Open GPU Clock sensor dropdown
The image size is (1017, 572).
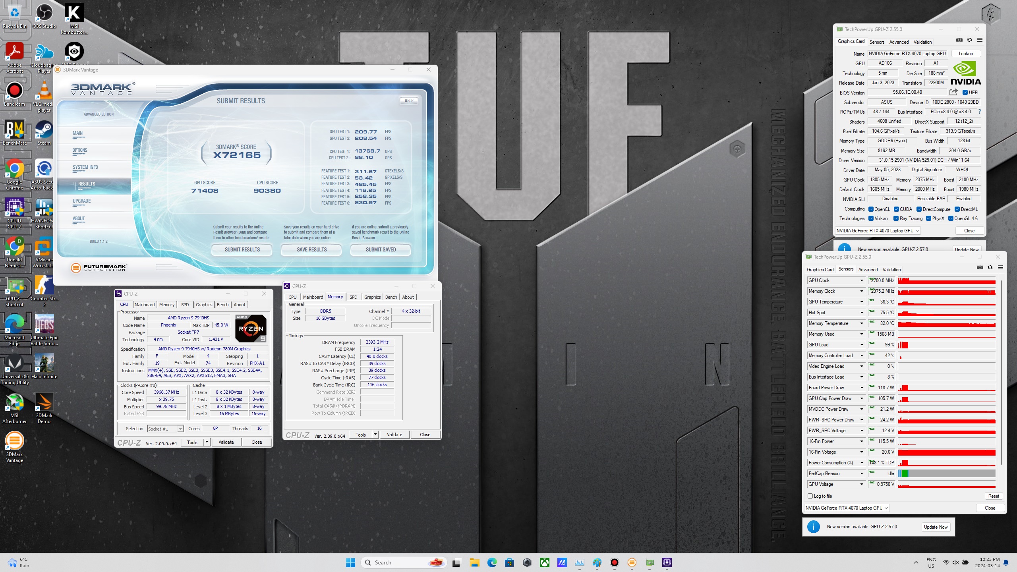tap(862, 280)
